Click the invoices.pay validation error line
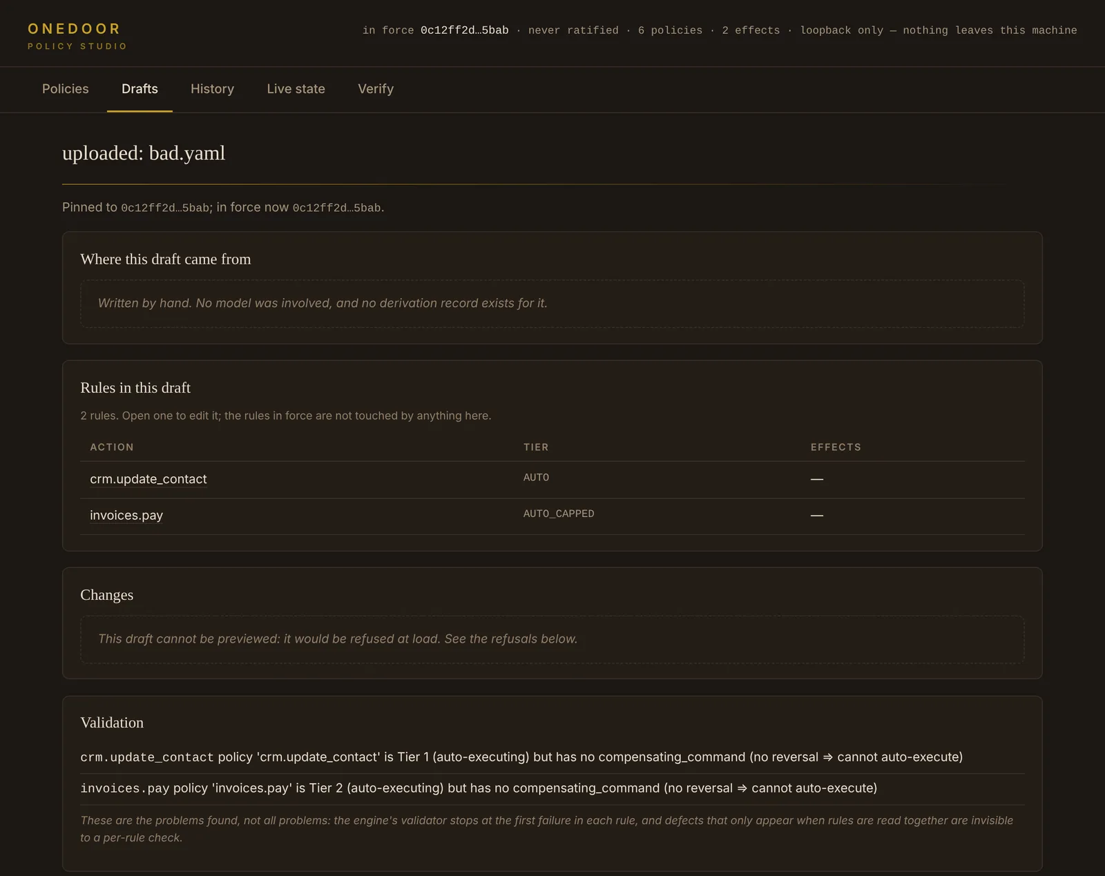This screenshot has width=1105, height=876. point(479,788)
